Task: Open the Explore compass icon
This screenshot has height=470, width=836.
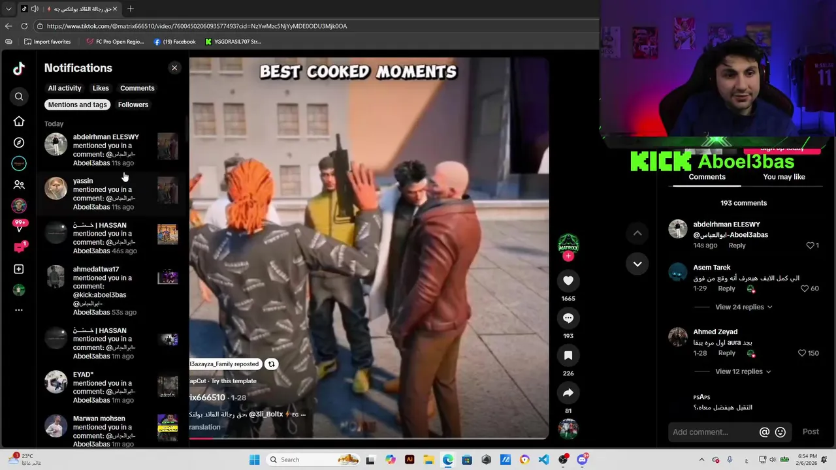Action: coord(19,142)
